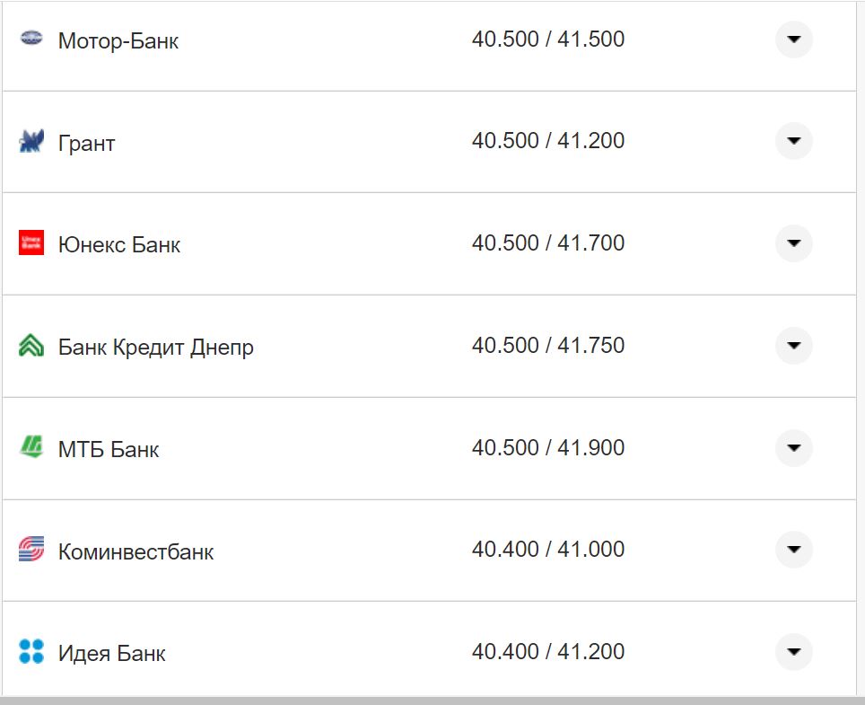This screenshot has width=865, height=705.
Task: Open the Мотор-Банк name link
Action: (118, 41)
